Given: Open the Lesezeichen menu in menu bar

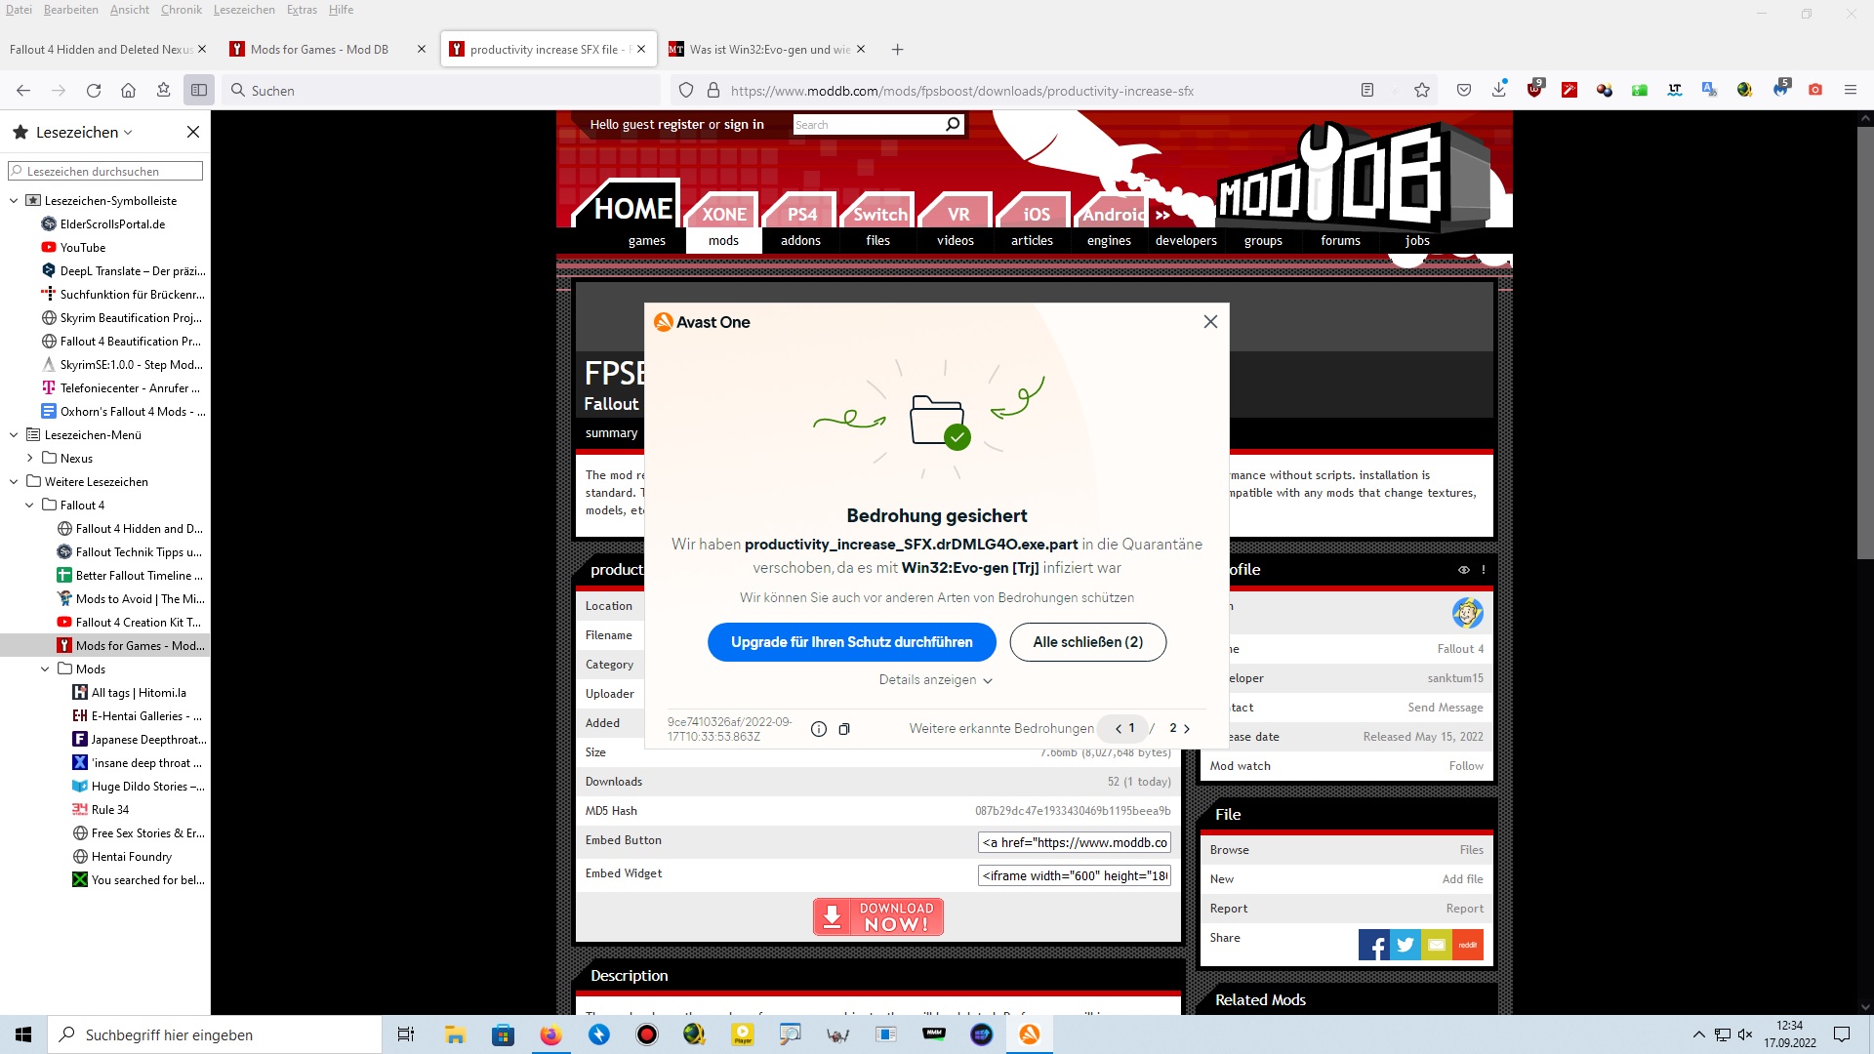Looking at the screenshot, I should pyautogui.click(x=244, y=10).
